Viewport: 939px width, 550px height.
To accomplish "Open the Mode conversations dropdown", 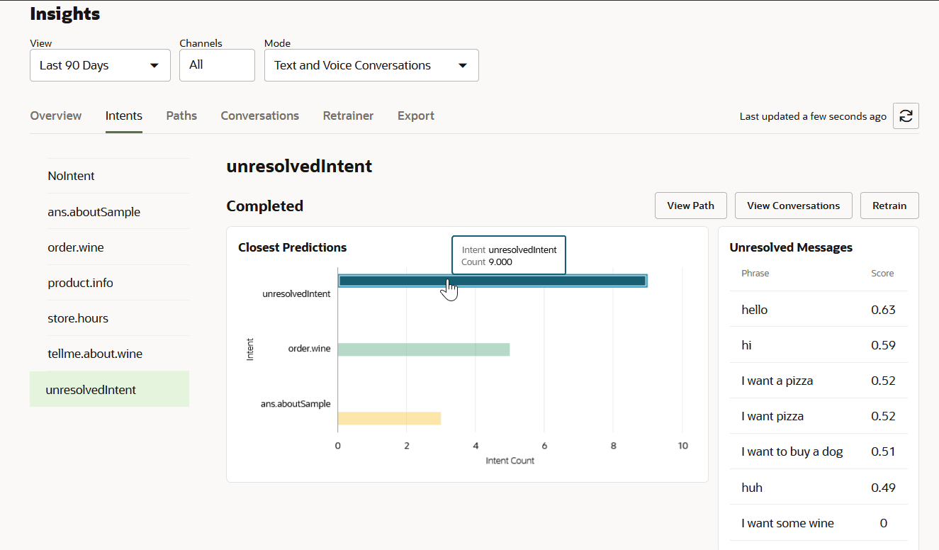I will (x=371, y=64).
